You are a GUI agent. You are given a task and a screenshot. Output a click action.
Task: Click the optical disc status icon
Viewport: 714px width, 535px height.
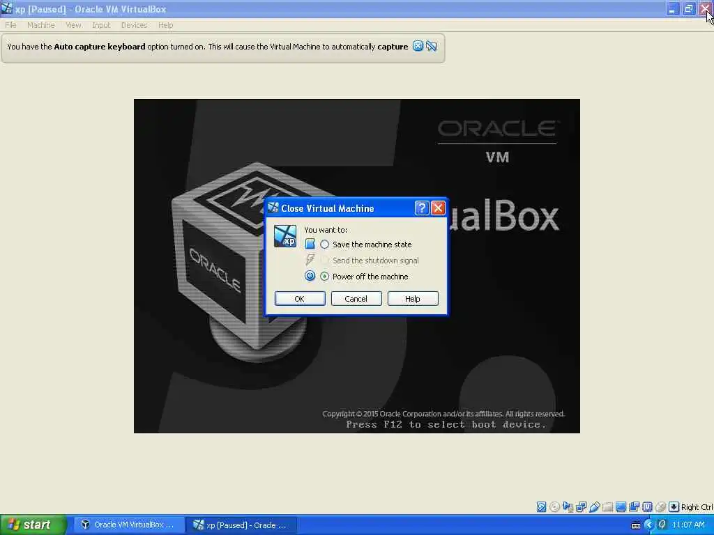pos(554,507)
